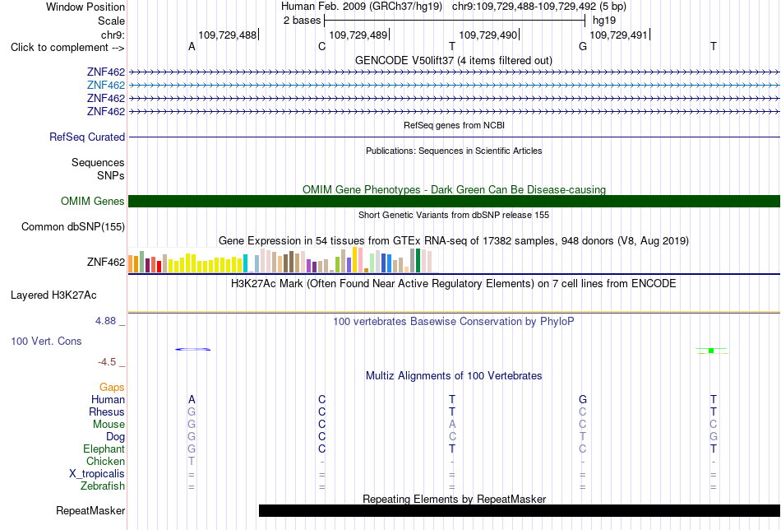
Task: Open the Common dbSNP(155) track label
Action: click(x=72, y=227)
